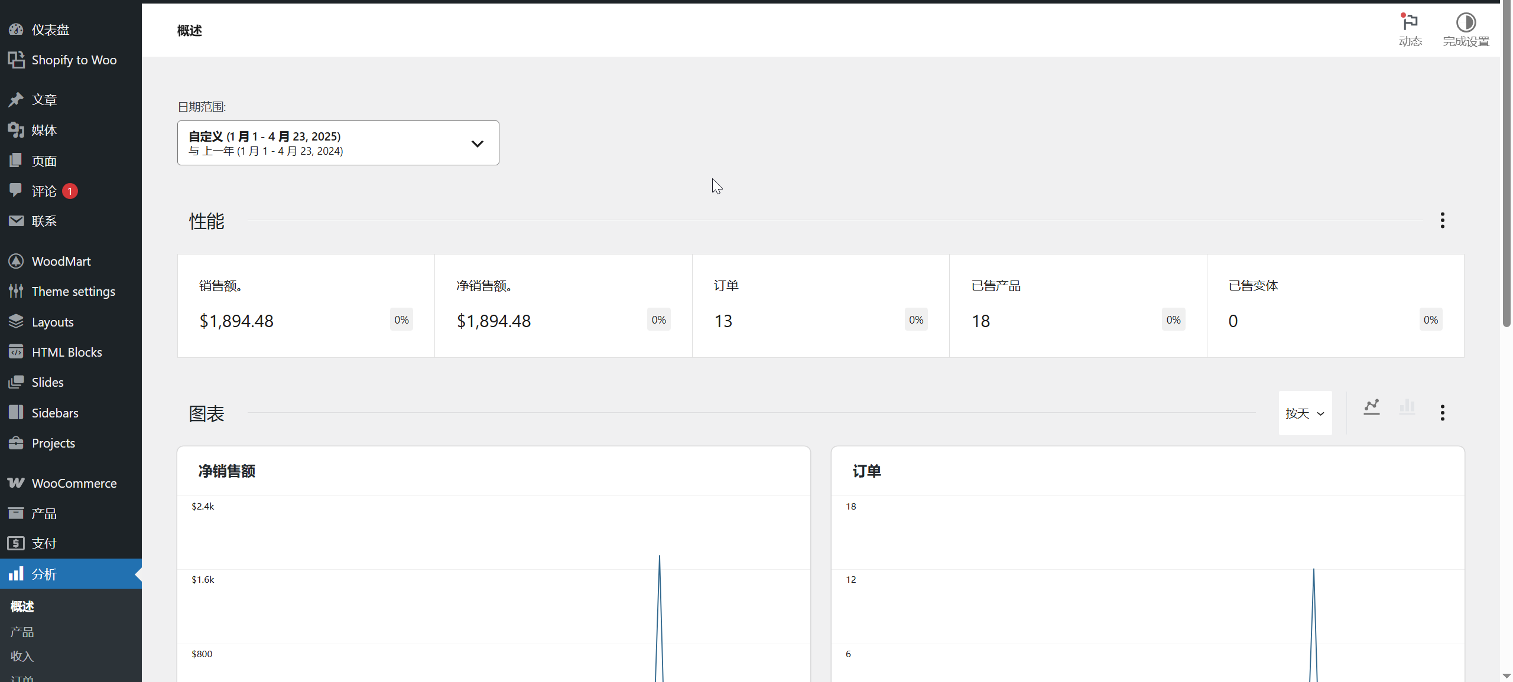The image size is (1513, 682).
Task: Click the 评论 pending count badge
Action: pyautogui.click(x=70, y=191)
